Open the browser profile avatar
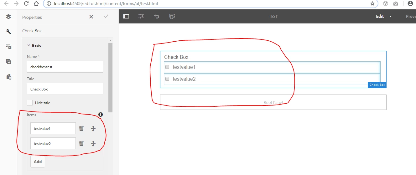This screenshot has width=416, height=175. coord(410,4)
